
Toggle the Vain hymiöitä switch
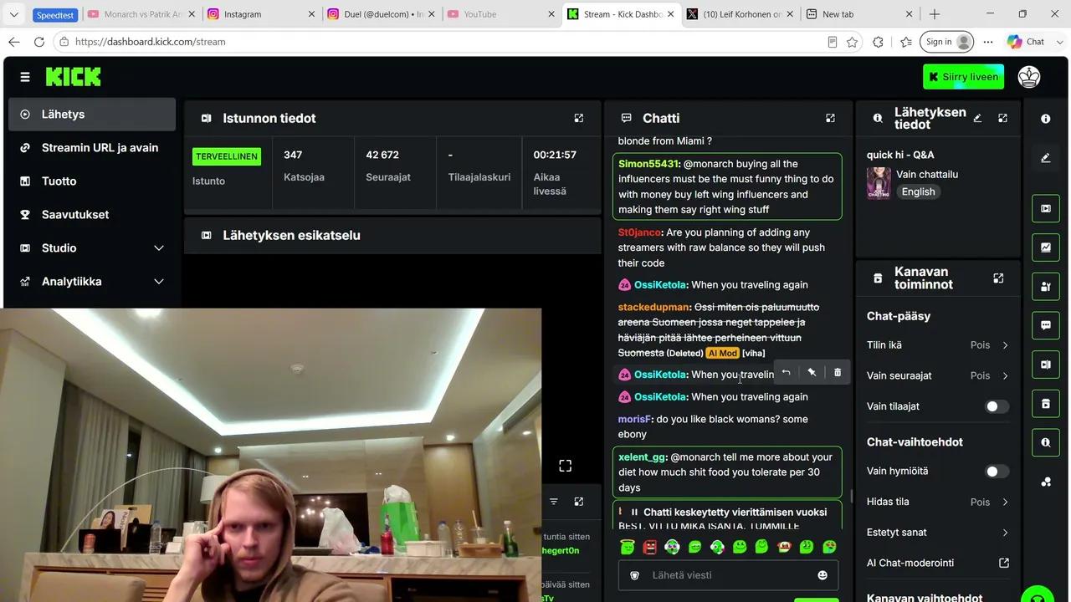click(x=997, y=472)
